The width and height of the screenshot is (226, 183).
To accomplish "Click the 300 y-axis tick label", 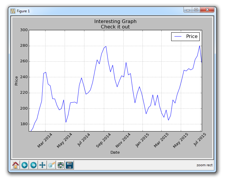I will pyautogui.click(x=24, y=30).
